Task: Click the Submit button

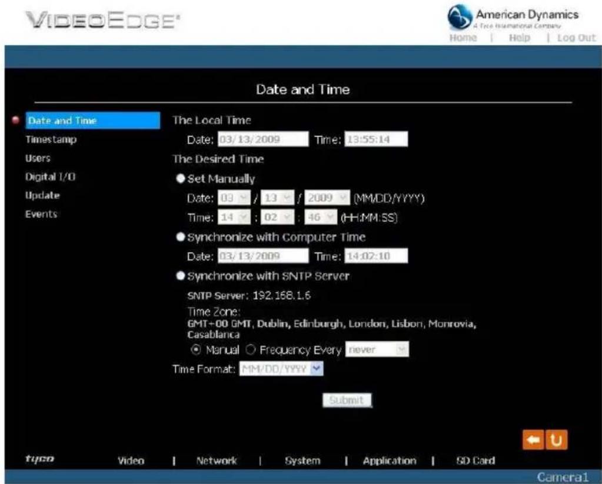Action: tap(347, 400)
